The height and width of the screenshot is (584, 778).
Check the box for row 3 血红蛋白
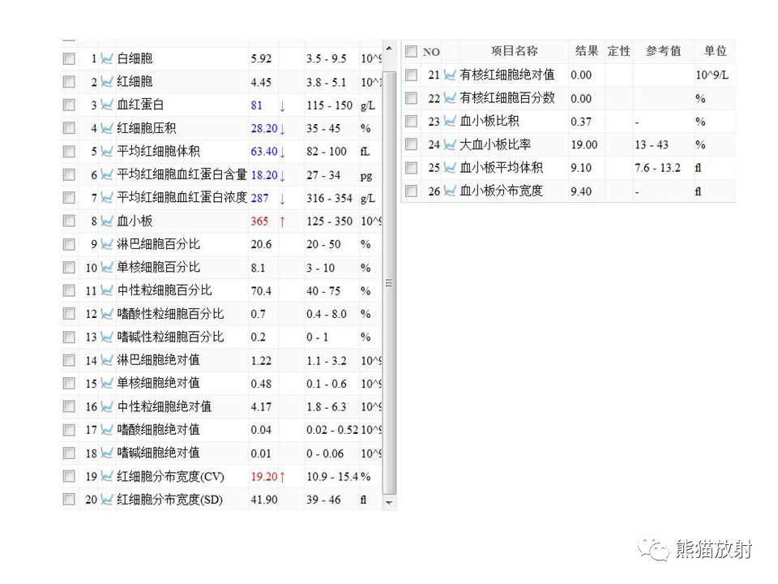pos(69,105)
